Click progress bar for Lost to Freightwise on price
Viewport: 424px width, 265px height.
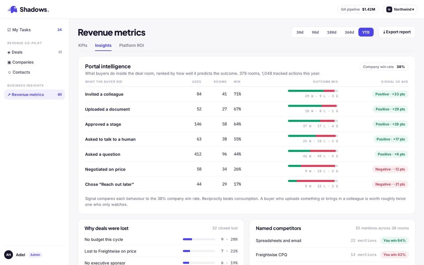pos(199,251)
